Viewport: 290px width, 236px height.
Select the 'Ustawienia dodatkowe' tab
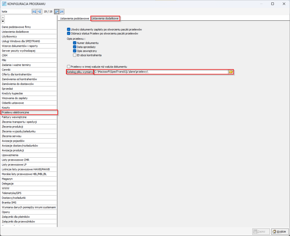click(x=105, y=18)
